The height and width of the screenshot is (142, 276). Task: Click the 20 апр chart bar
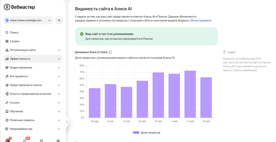(x=142, y=99)
